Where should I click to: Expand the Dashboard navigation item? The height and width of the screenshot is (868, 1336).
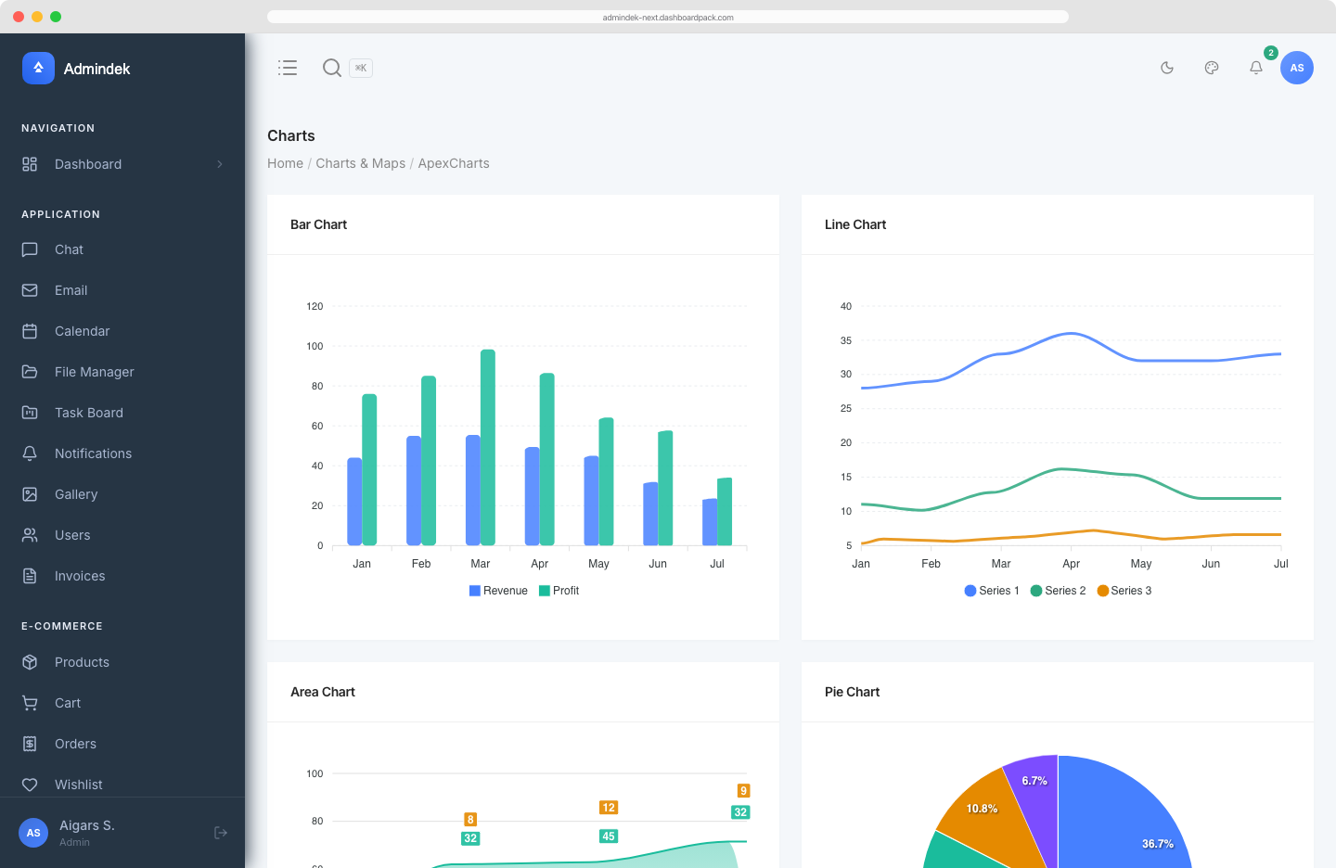click(x=88, y=164)
